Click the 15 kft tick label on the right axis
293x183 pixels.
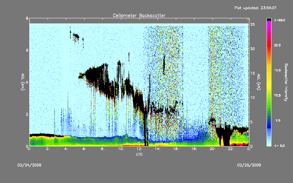[252, 73]
